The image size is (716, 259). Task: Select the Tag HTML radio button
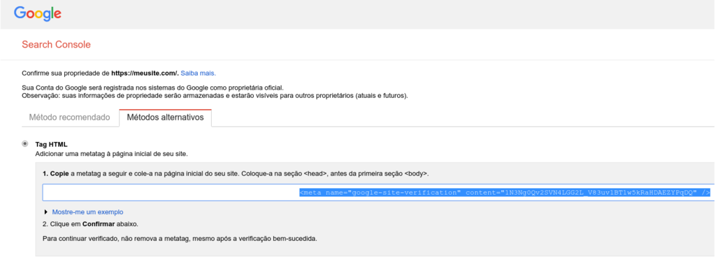pos(25,144)
